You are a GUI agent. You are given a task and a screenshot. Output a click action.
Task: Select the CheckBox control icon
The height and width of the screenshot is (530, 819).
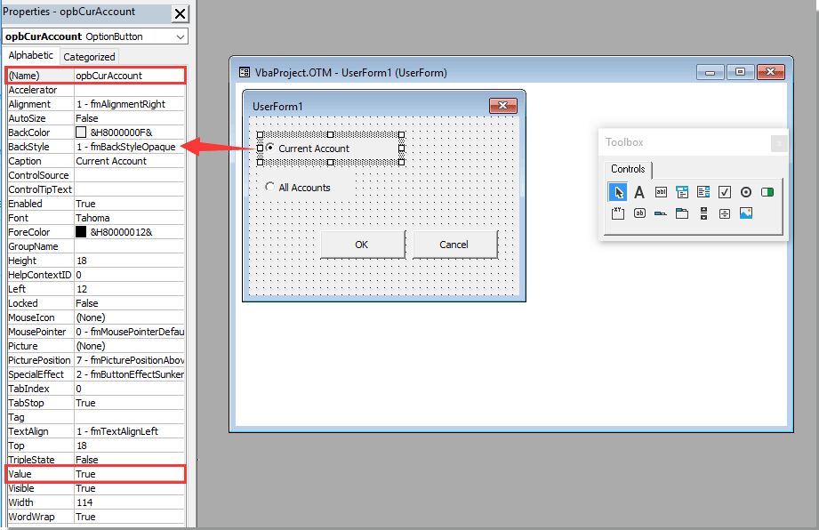point(724,191)
